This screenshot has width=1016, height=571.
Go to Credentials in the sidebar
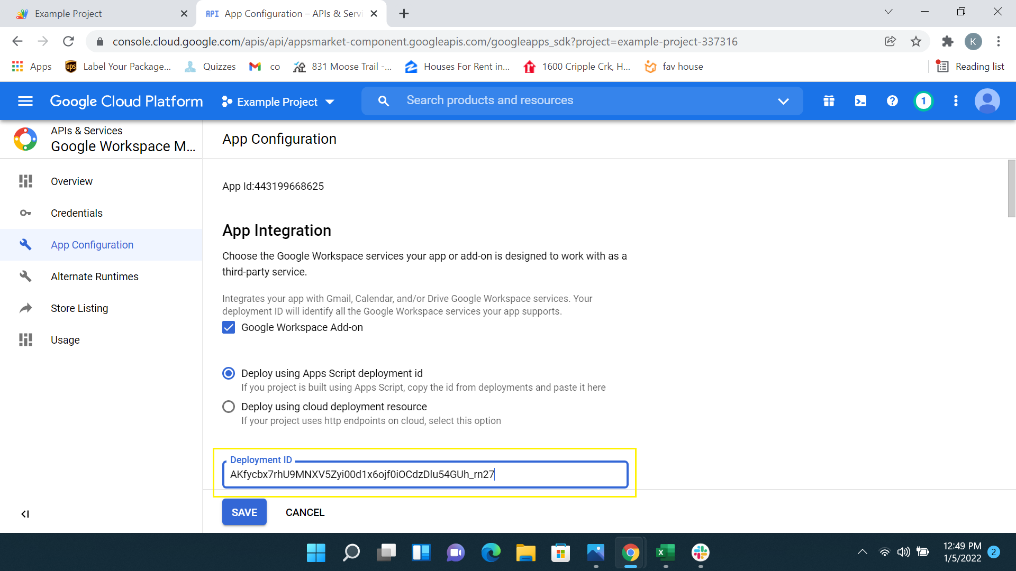tap(101, 213)
